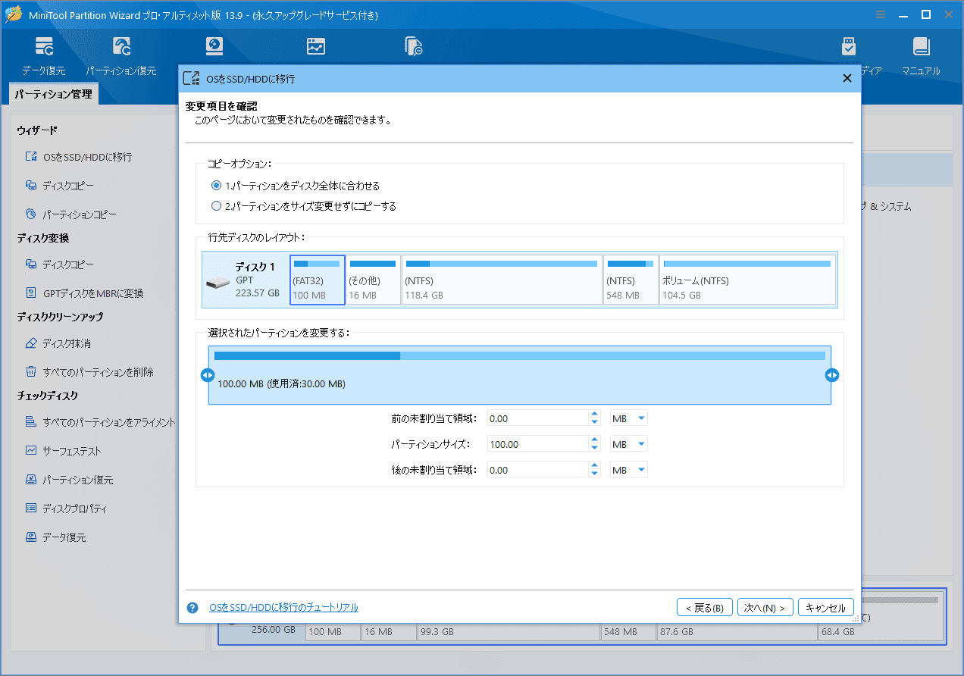Click the < 戻る(B) button
The image size is (964, 676).
pos(705,608)
